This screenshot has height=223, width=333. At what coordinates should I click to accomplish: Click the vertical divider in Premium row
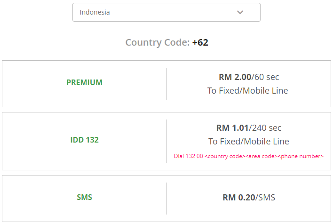coord(166,84)
